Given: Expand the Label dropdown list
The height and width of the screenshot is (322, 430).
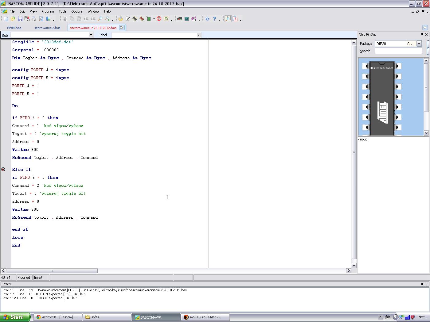Looking at the screenshot, I should click(x=199, y=35).
